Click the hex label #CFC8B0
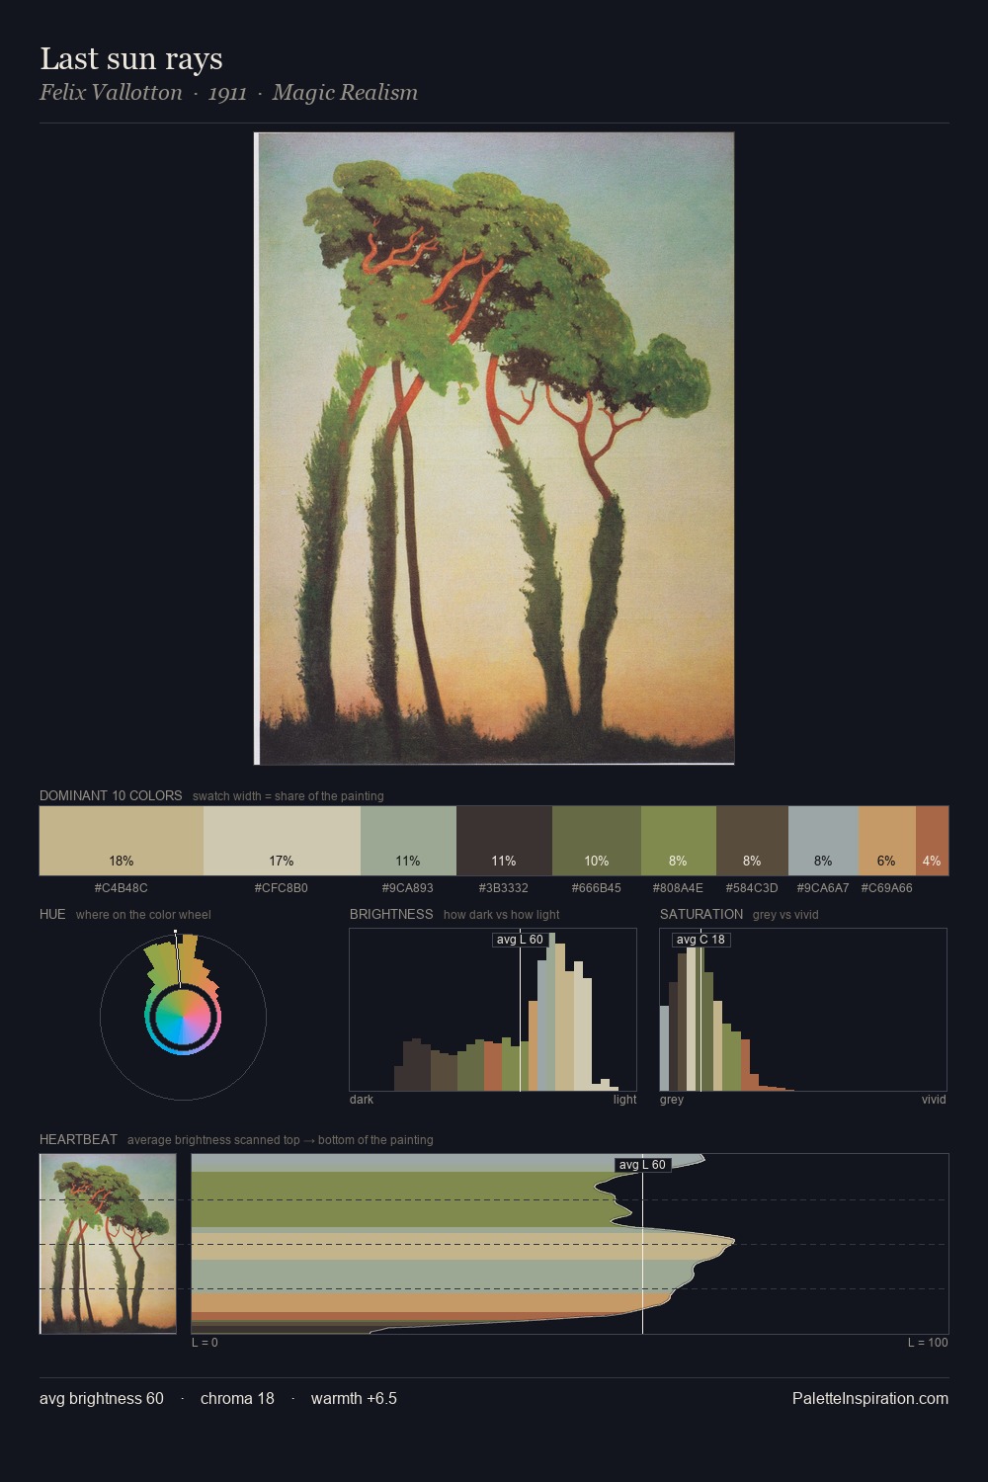The width and height of the screenshot is (988, 1482). pyautogui.click(x=282, y=888)
